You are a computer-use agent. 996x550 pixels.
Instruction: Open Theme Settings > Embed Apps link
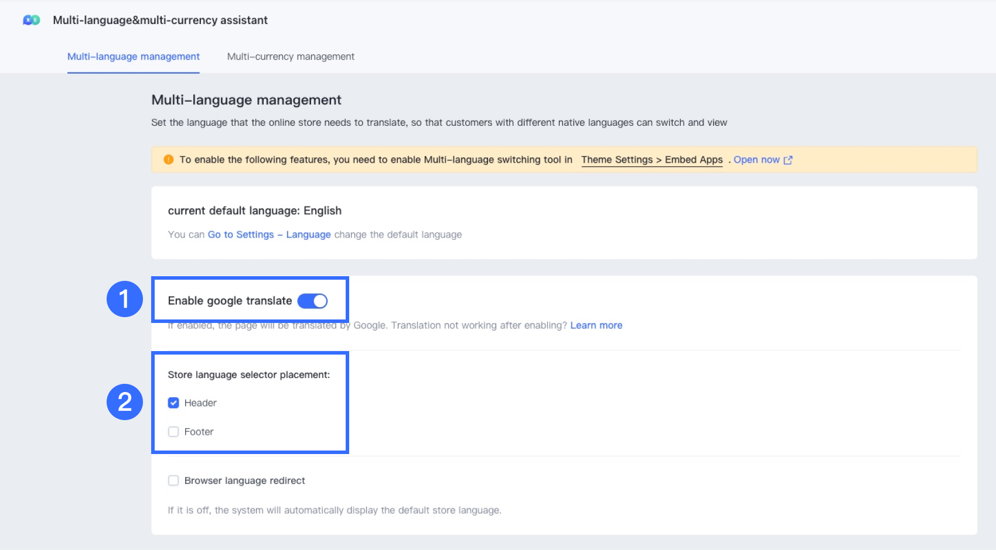click(652, 160)
